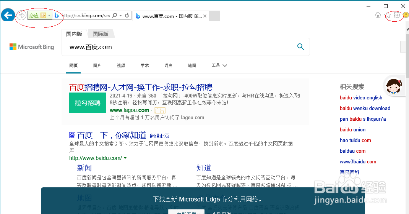
Task: Click the browser back arrow button
Action: pos(8,15)
